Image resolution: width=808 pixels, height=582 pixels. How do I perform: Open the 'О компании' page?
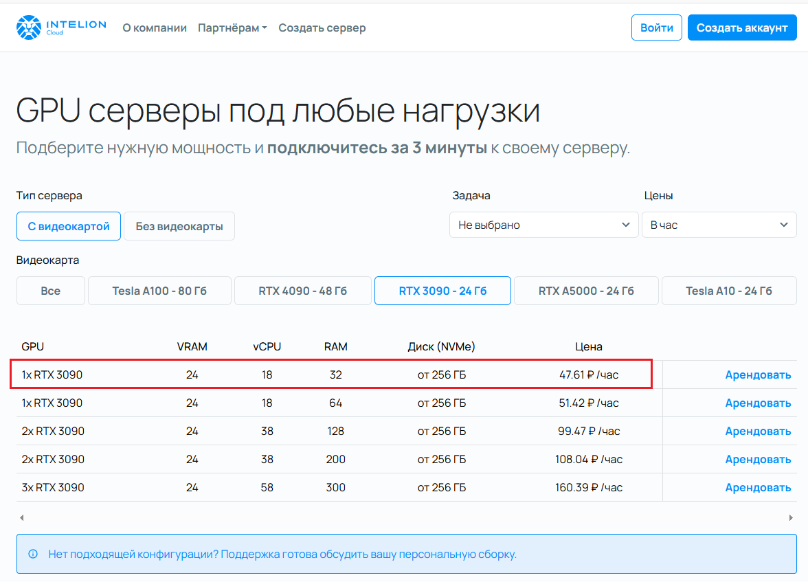click(x=155, y=28)
